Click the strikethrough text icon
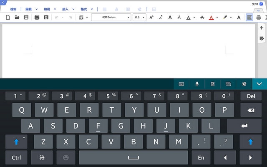 pos(202,18)
